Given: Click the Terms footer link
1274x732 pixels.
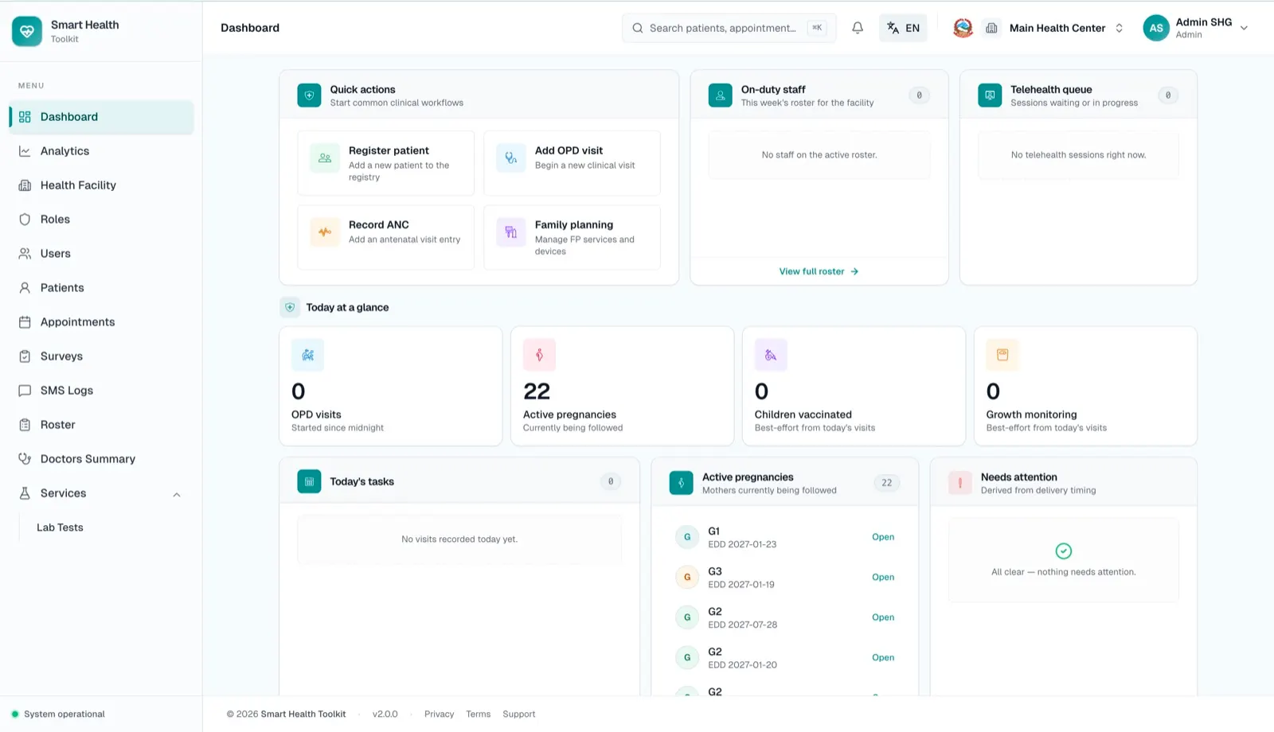Looking at the screenshot, I should point(478,714).
